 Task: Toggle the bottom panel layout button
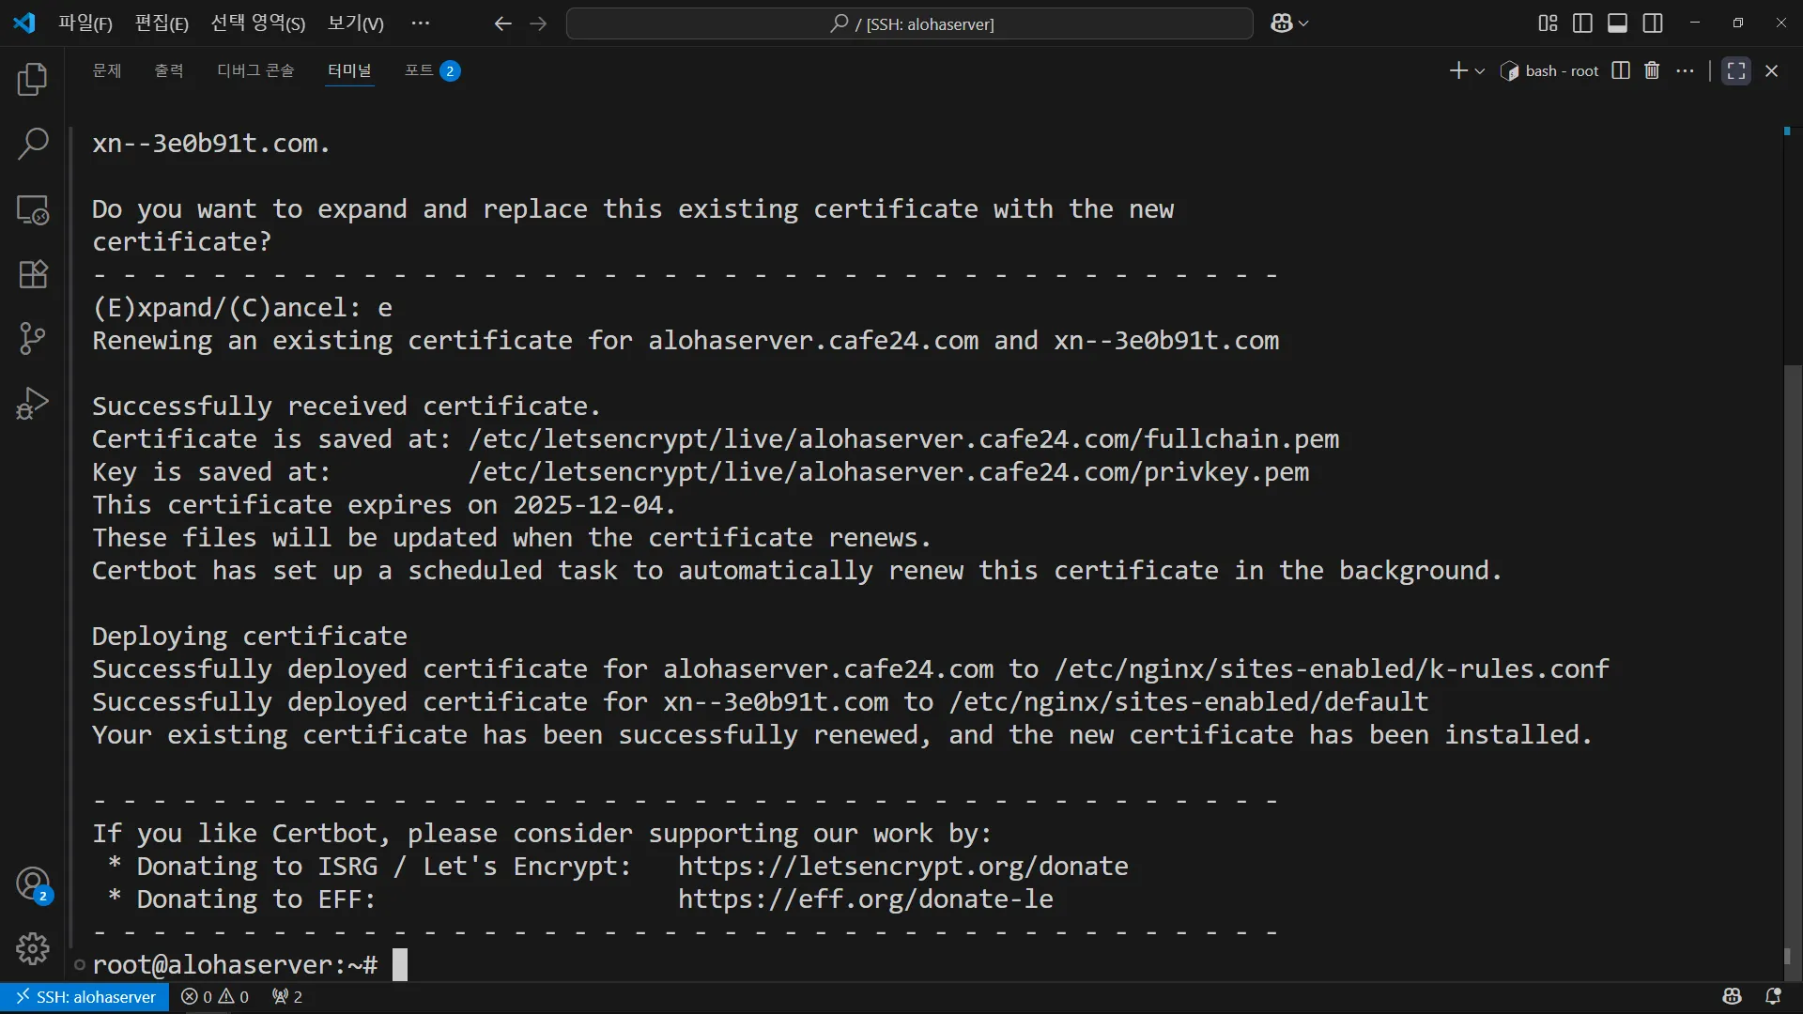1617,23
